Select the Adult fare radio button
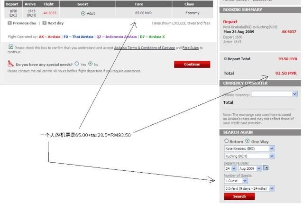Screen dimensions: 303x204 [x=83, y=13]
